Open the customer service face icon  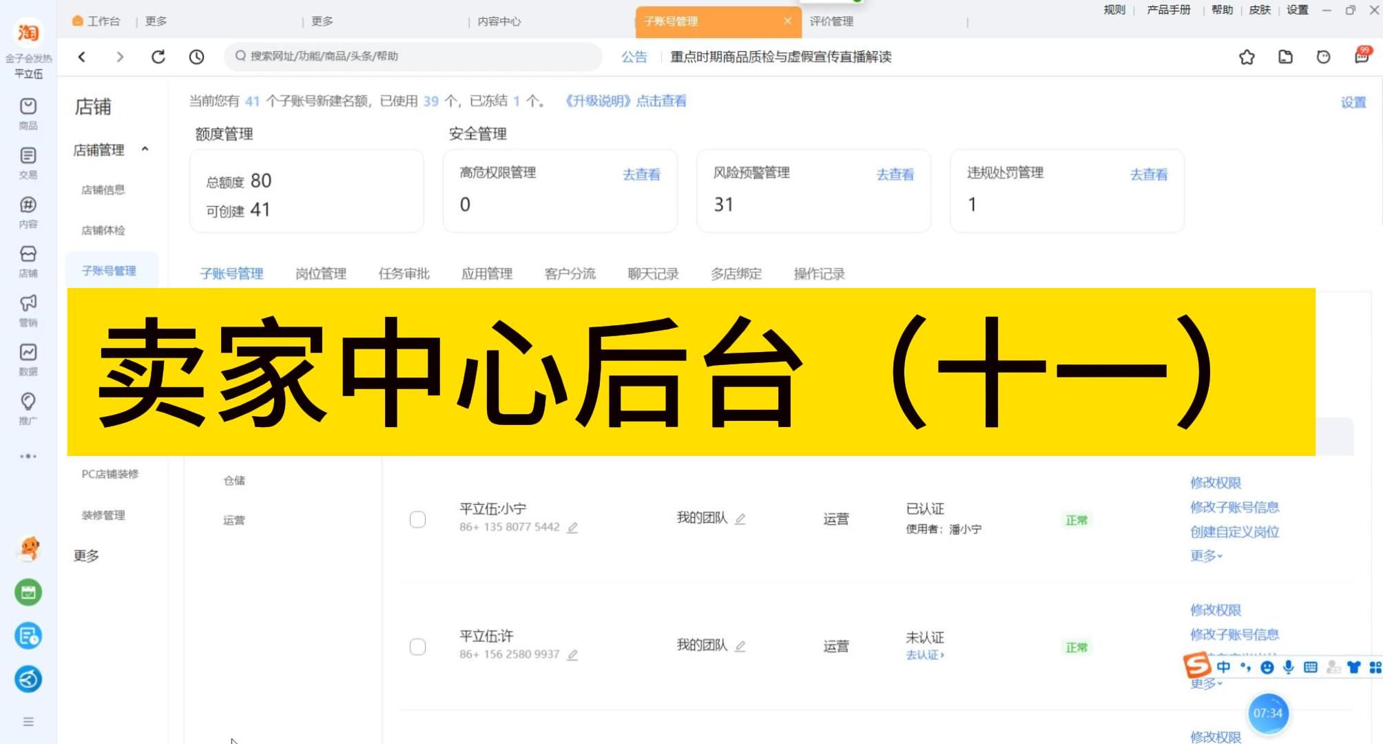click(x=1323, y=57)
